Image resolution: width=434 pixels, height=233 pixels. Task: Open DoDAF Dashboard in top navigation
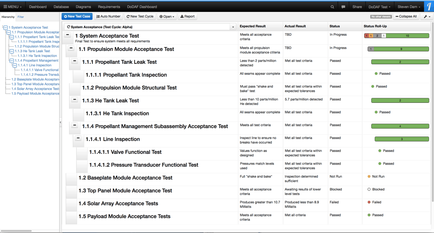click(142, 7)
